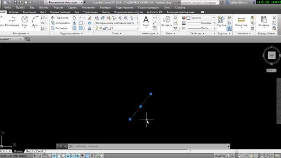Click the Explode tool icon
Viewport: 281px width, 158px height.
click(x=90, y=23)
